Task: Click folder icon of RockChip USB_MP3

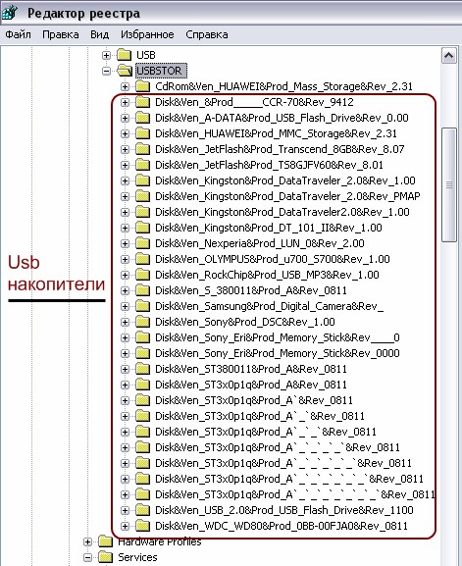Action: pos(143,275)
